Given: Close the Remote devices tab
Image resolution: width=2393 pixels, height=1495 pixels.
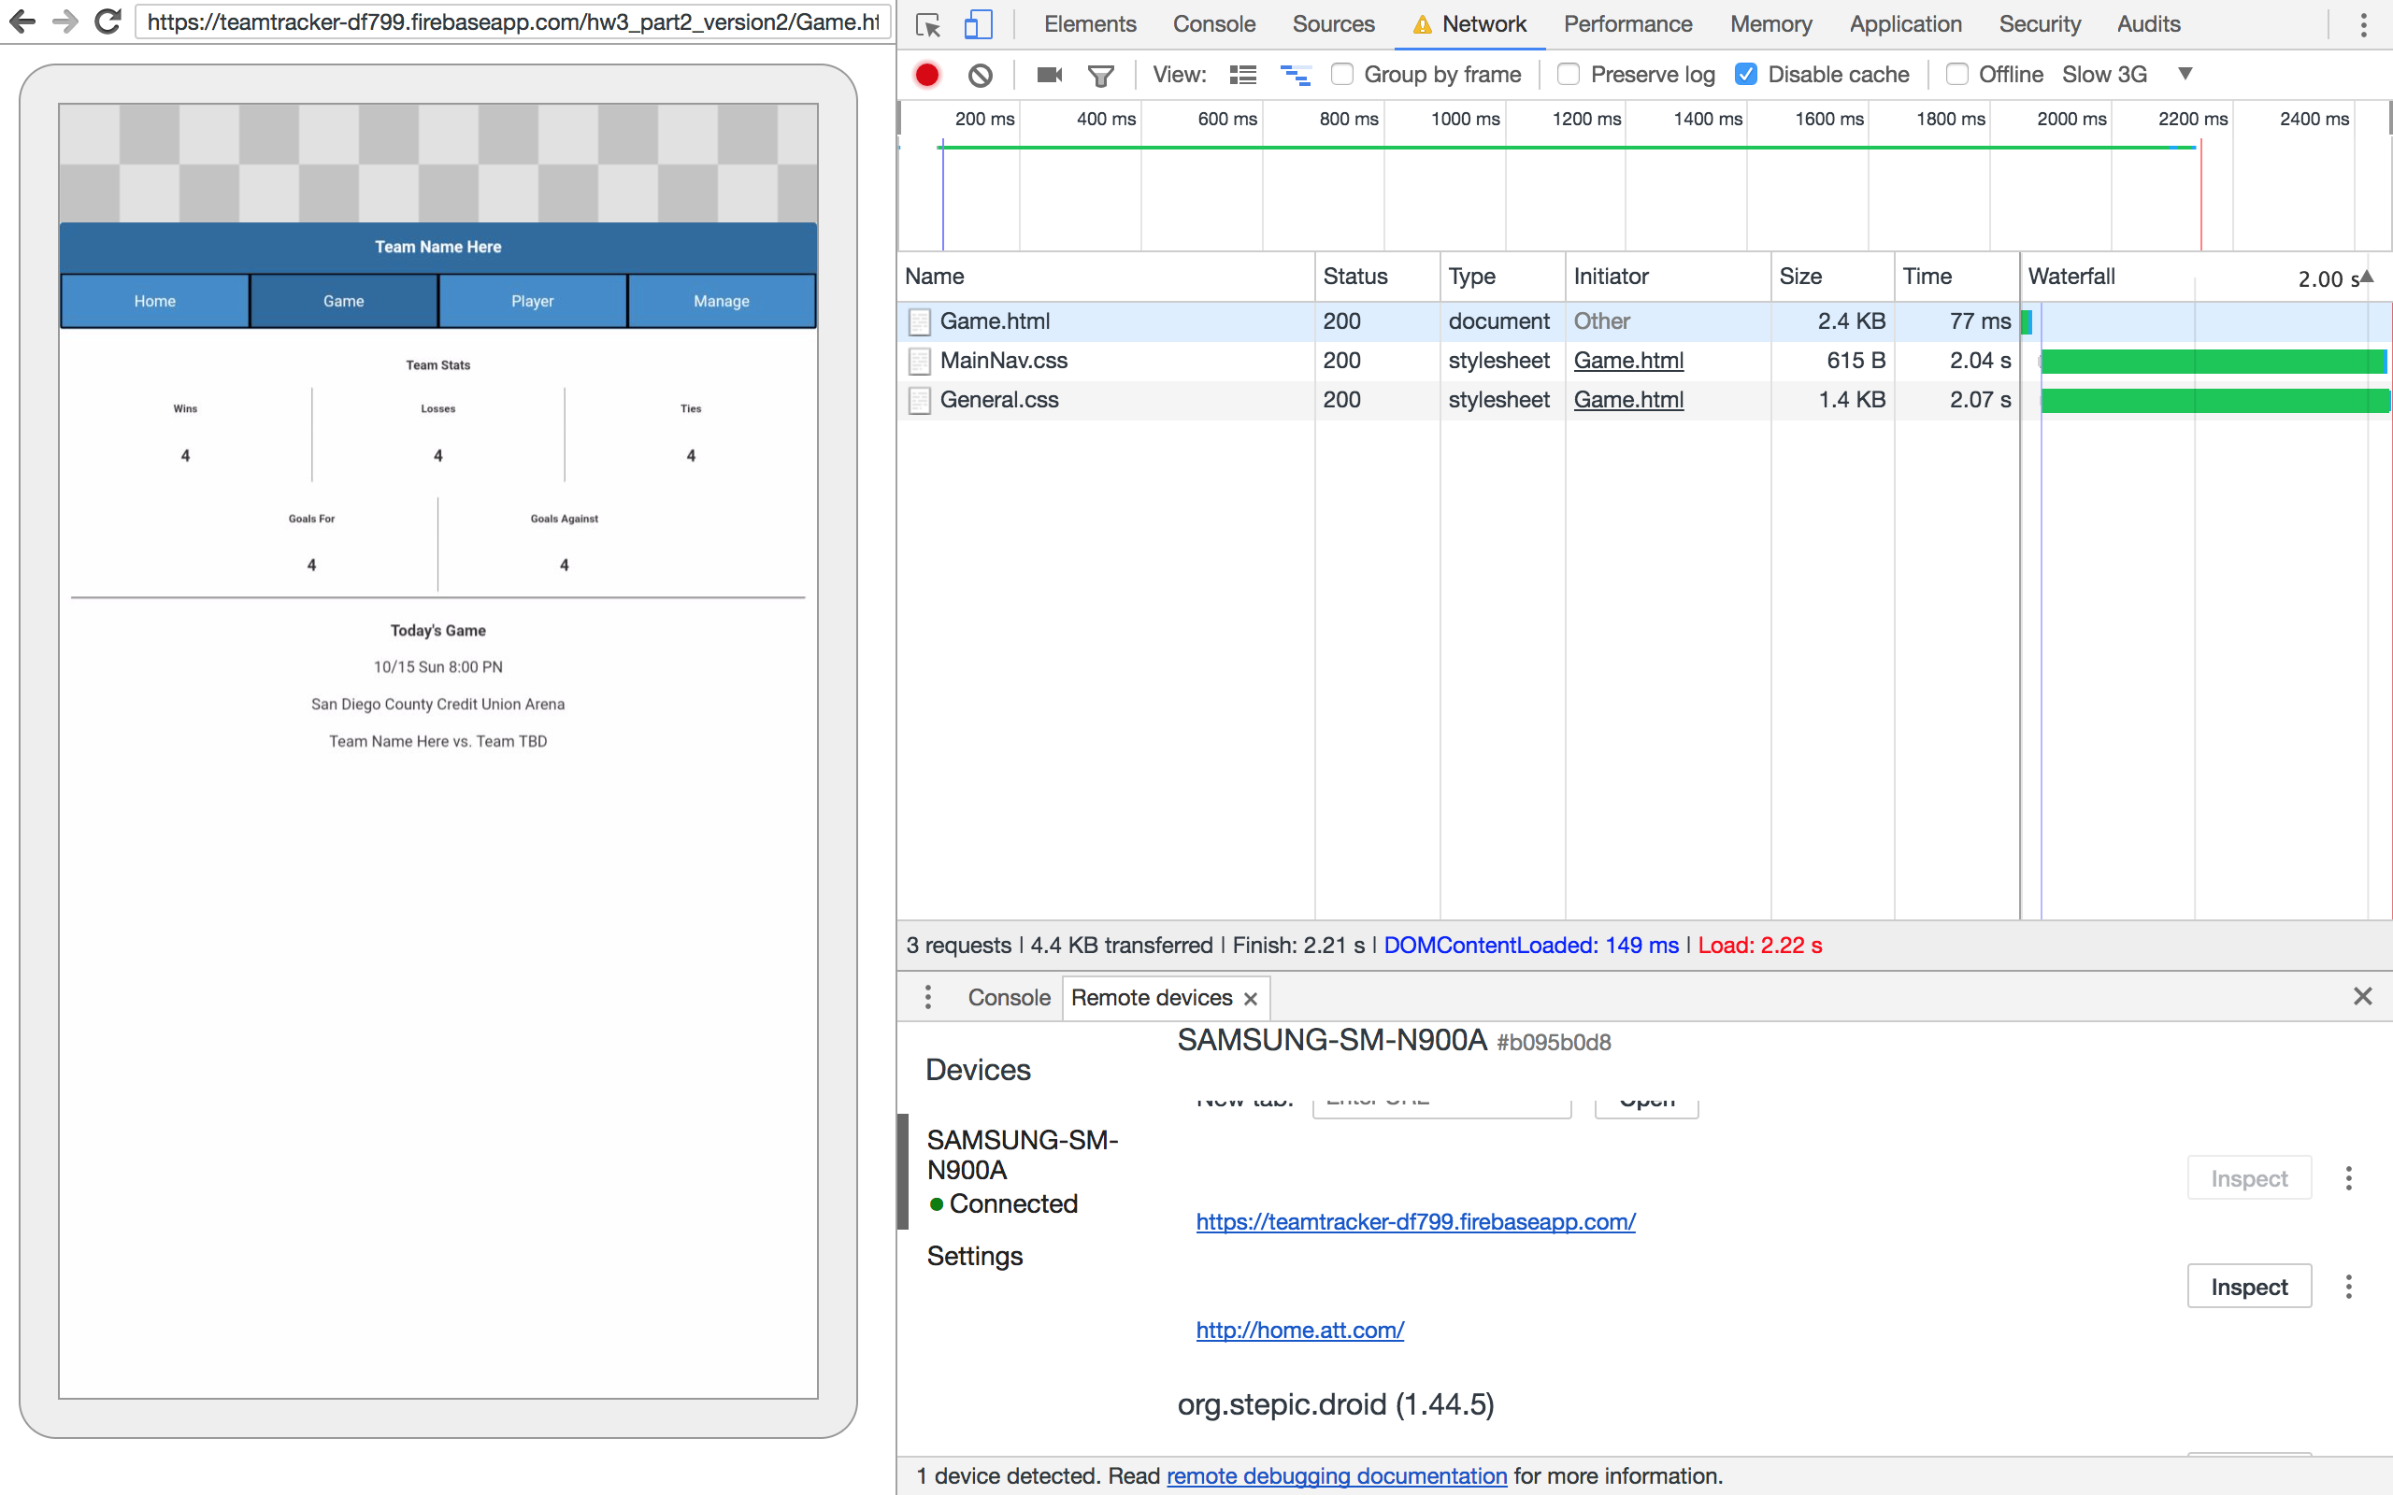Looking at the screenshot, I should click(x=1251, y=999).
